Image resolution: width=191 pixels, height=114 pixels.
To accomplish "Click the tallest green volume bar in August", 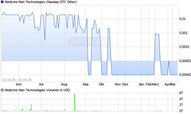I will [x=75, y=102].
